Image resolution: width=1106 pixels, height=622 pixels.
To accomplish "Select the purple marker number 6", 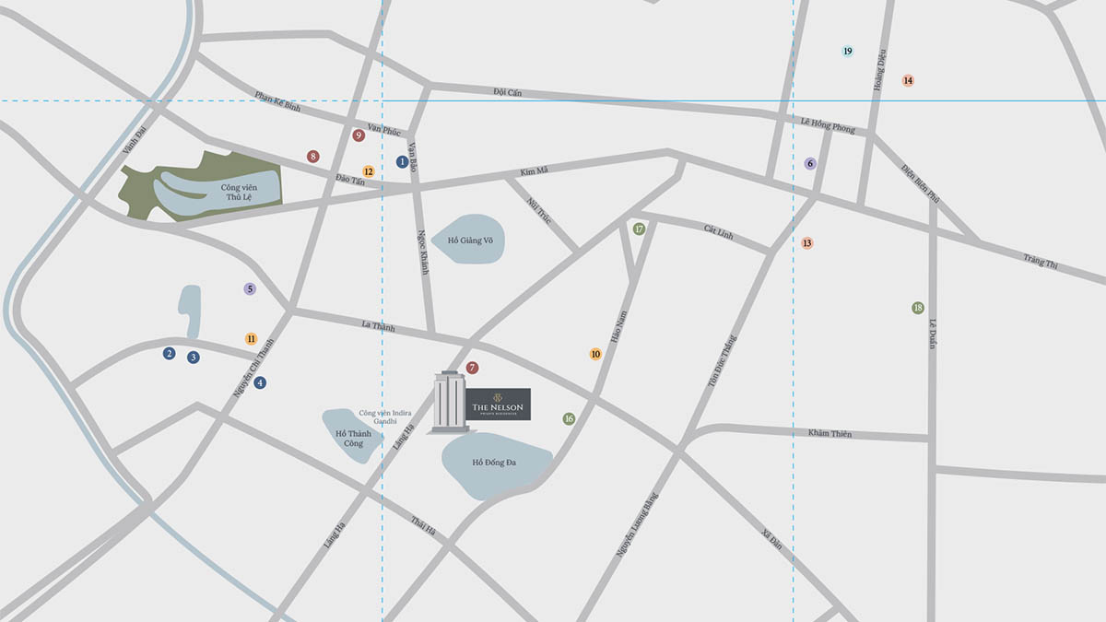I will [810, 163].
